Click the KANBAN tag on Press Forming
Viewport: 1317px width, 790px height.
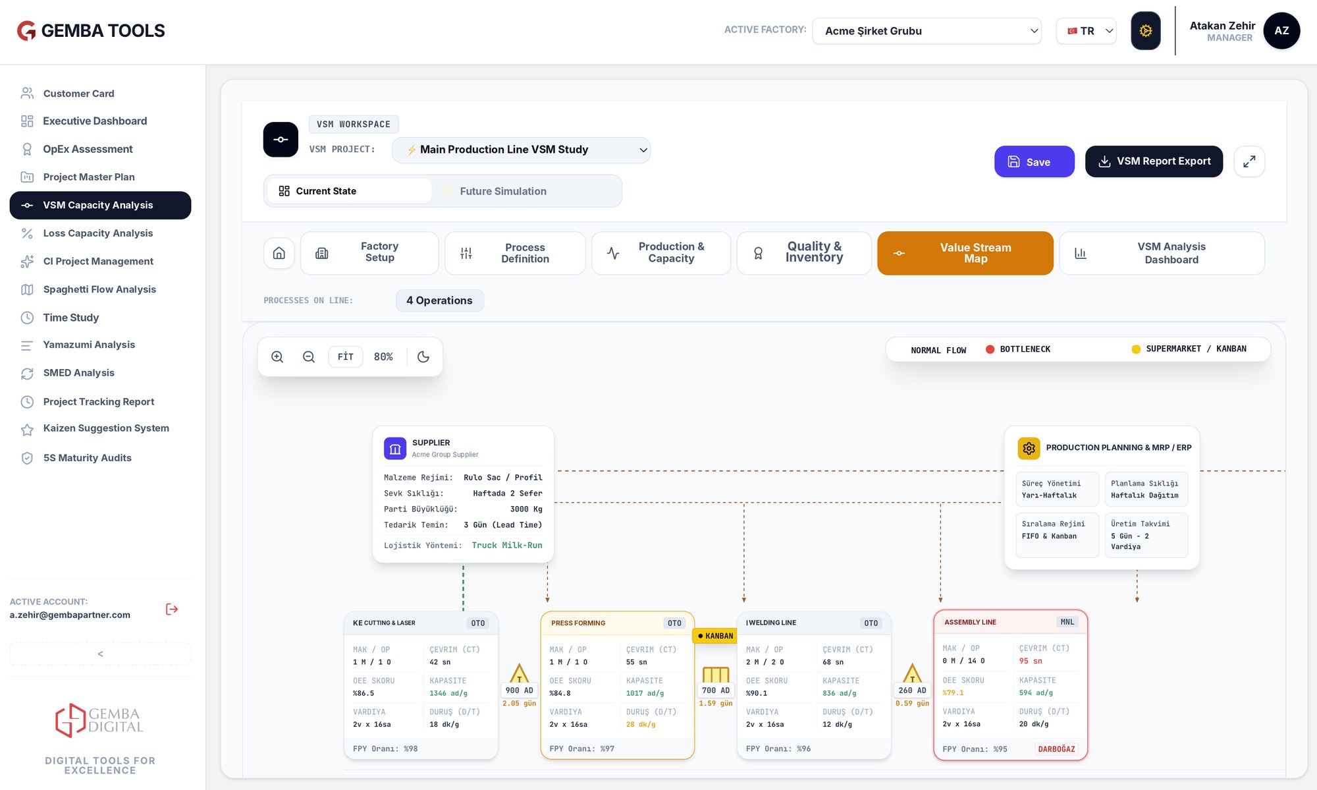coord(715,636)
